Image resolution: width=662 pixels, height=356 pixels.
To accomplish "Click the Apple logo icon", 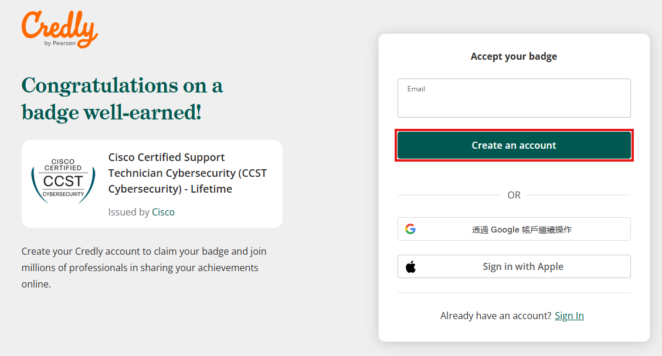I will tap(410, 267).
